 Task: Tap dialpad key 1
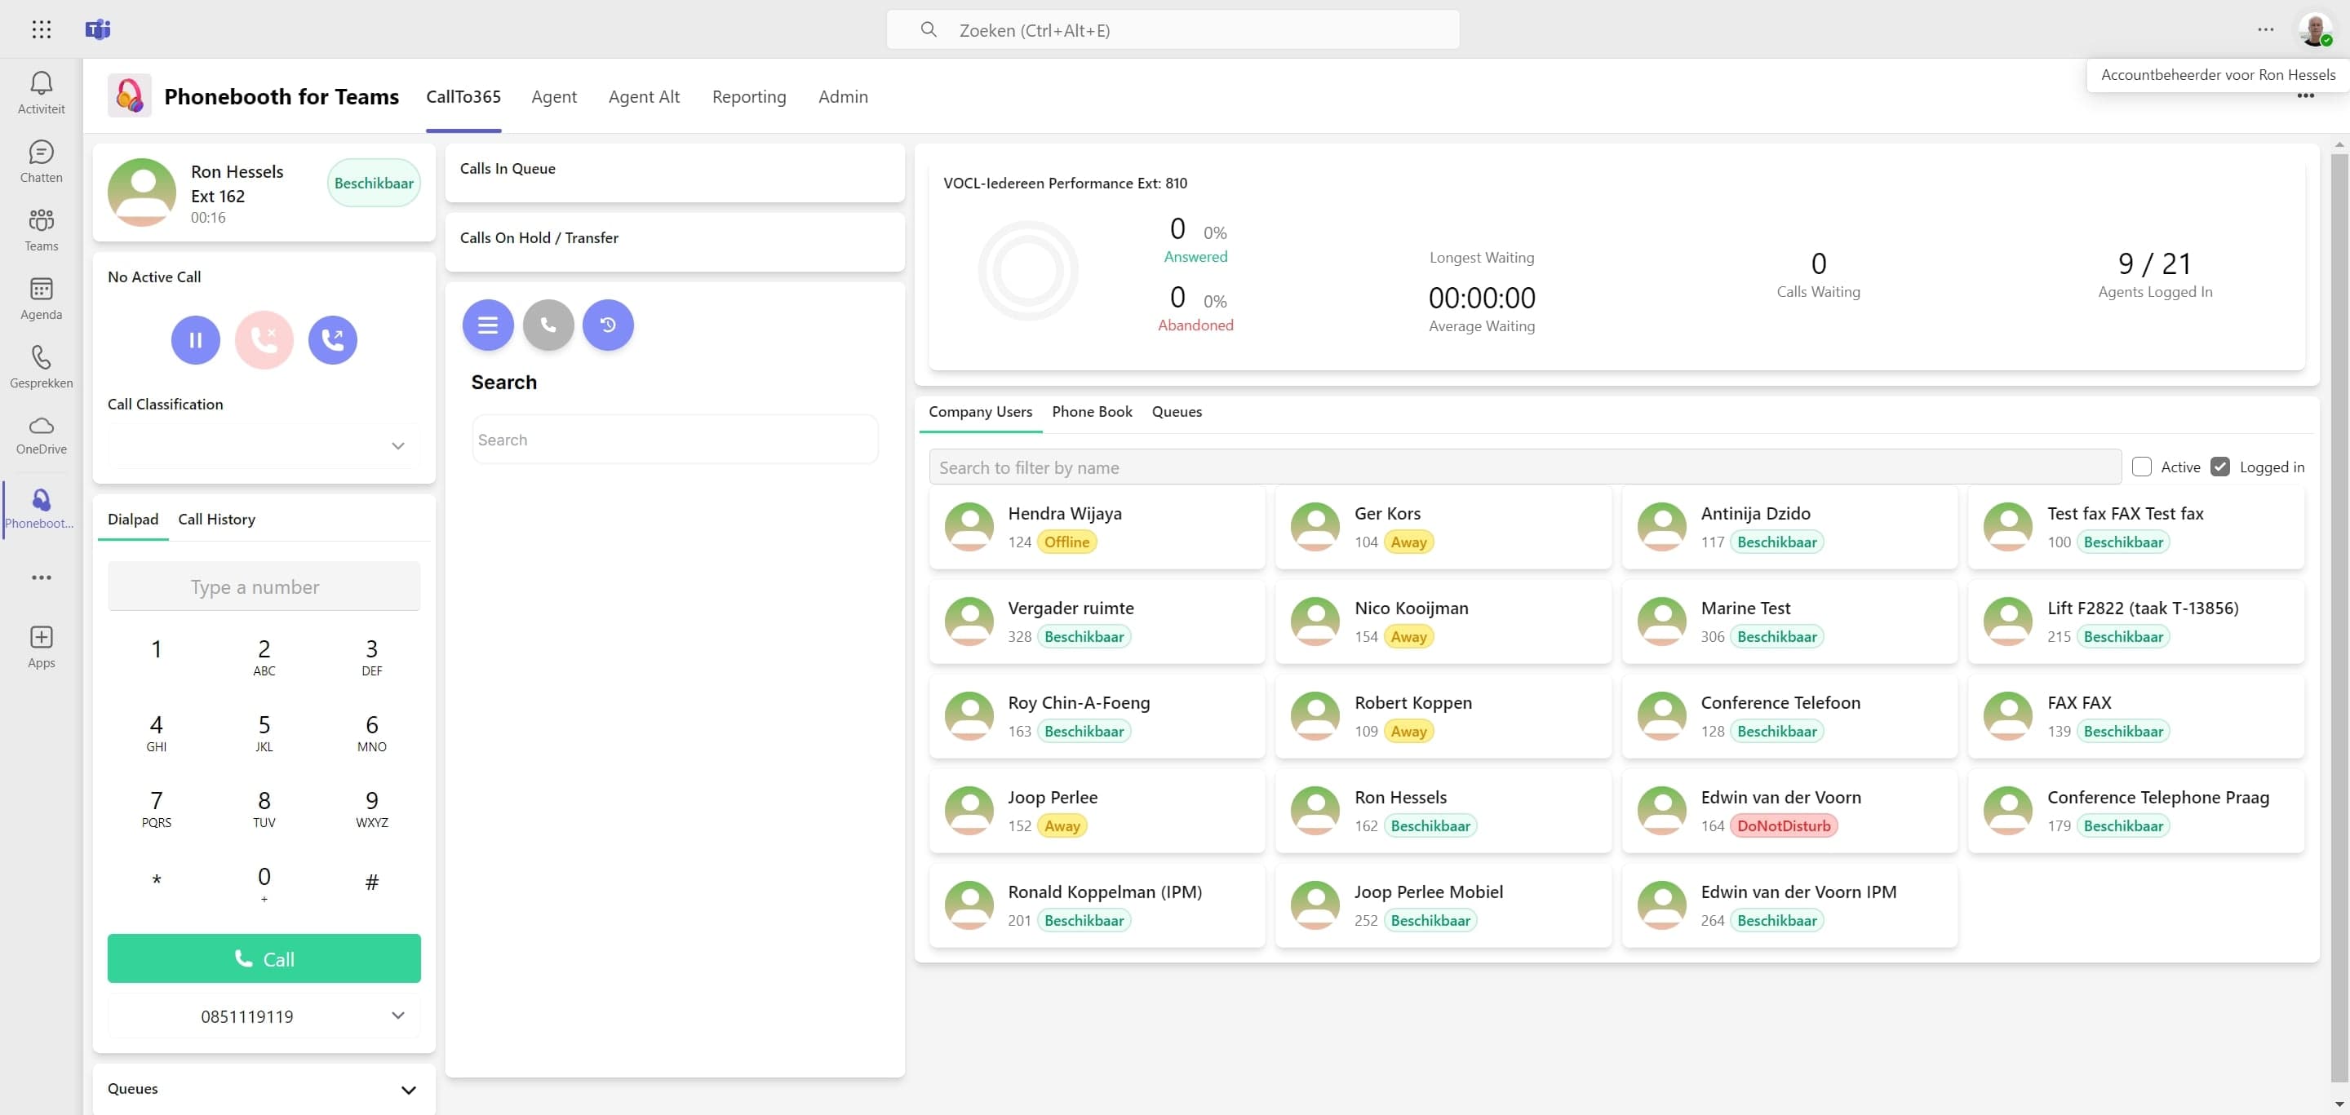(x=156, y=649)
